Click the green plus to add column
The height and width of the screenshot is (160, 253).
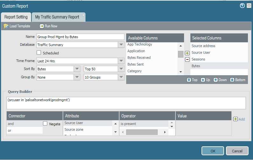pyautogui.click(x=187, y=53)
